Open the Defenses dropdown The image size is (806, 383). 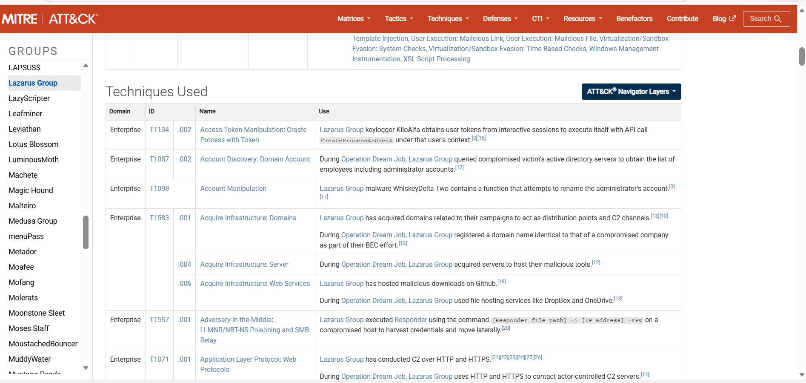coord(500,19)
